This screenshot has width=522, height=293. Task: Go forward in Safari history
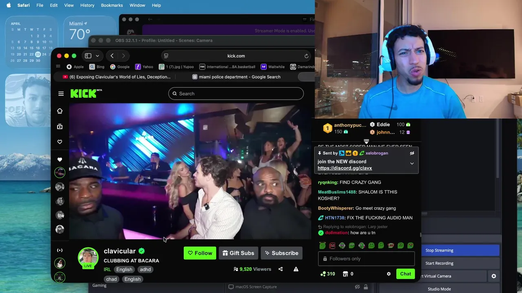123,56
